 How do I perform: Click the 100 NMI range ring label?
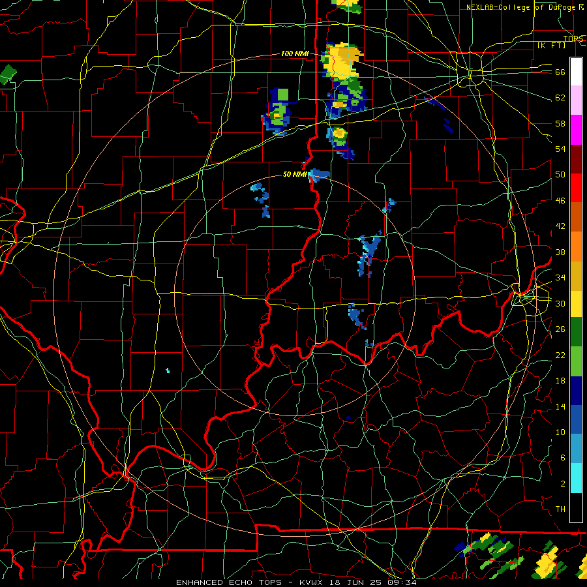point(295,54)
